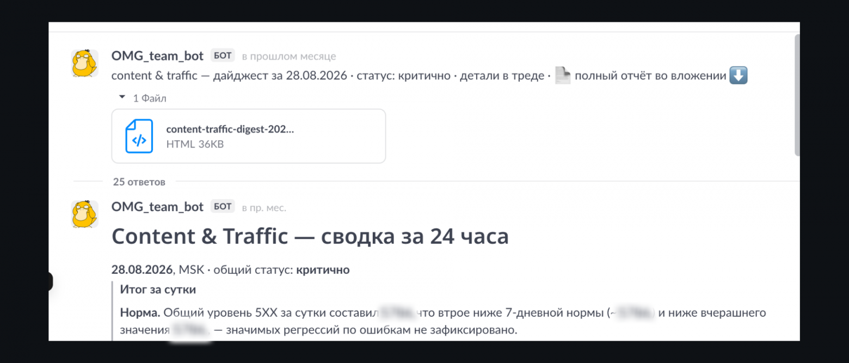Image resolution: width=849 pixels, height=363 pixels.
Task: Click the bold date "28.08.2026" in reply
Action: 143,270
